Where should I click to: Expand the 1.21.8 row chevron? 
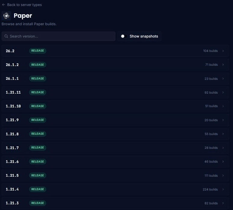[x=223, y=134]
